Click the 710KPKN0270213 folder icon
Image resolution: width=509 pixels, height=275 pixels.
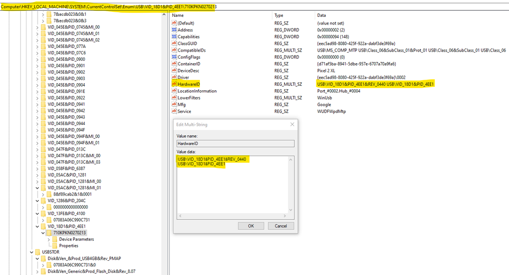pos(49,233)
